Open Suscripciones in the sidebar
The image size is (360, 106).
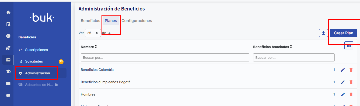pos(36,50)
